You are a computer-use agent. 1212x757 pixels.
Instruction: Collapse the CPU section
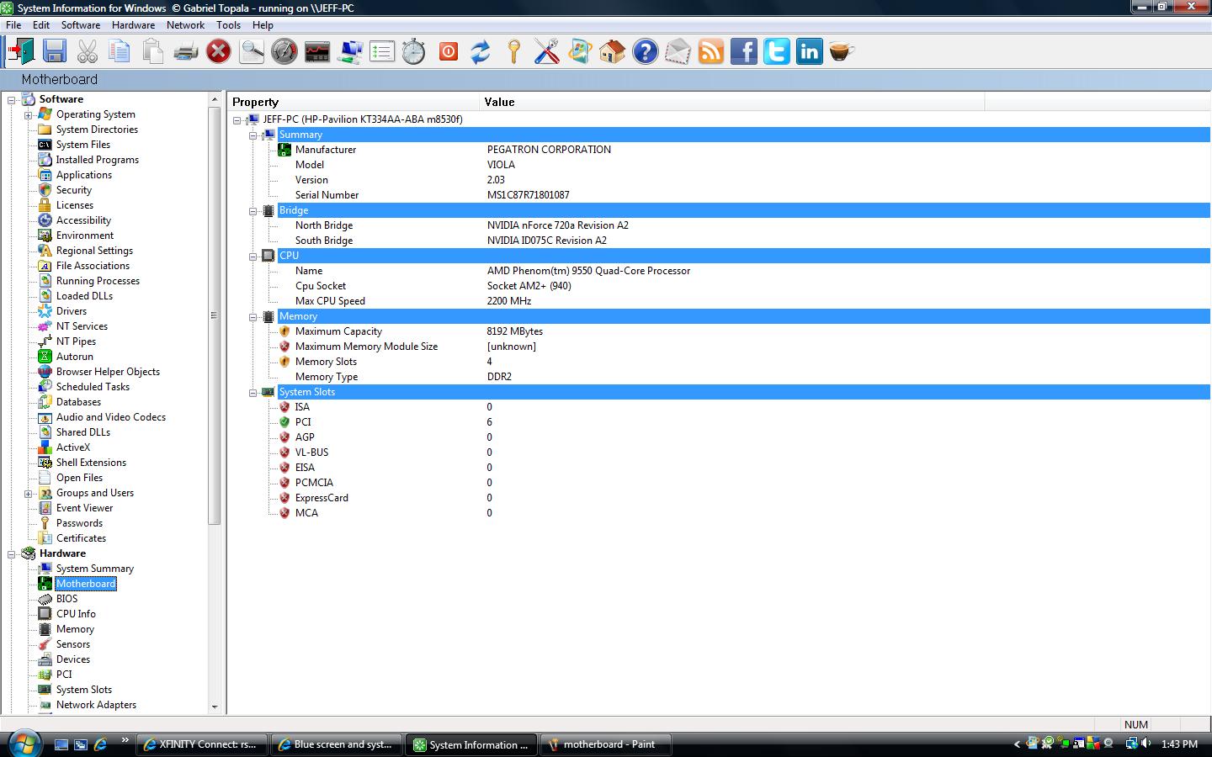tap(252, 257)
